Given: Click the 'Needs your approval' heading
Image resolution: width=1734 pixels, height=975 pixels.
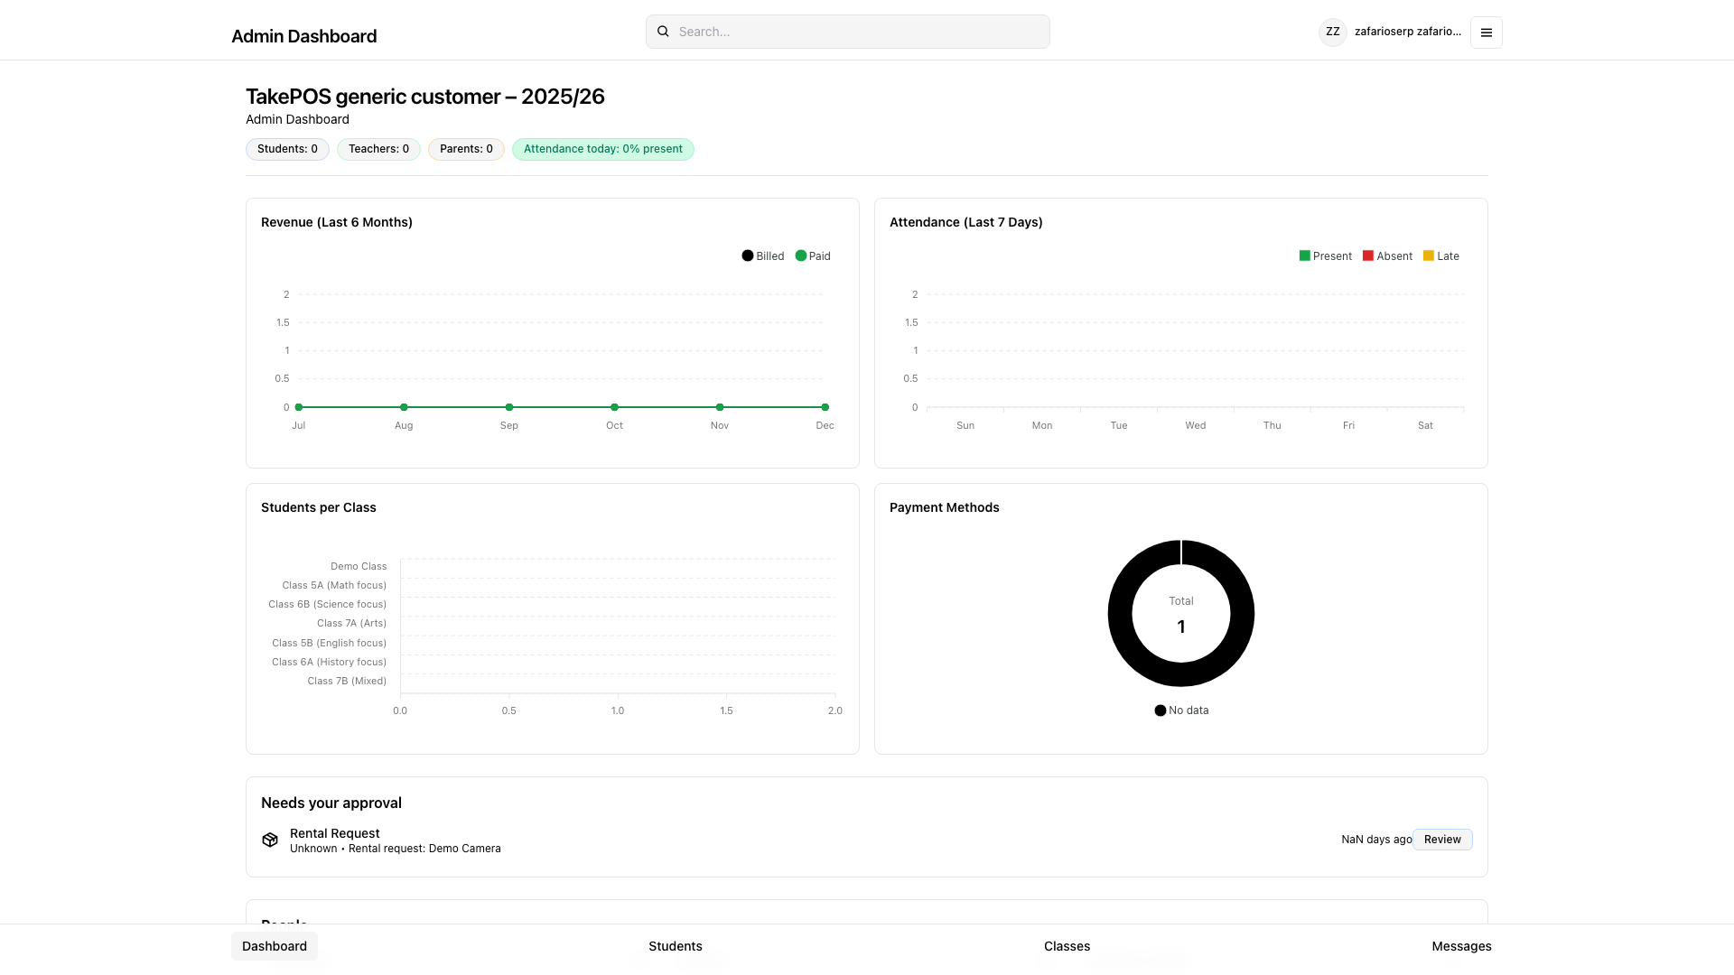Looking at the screenshot, I should click(x=331, y=803).
